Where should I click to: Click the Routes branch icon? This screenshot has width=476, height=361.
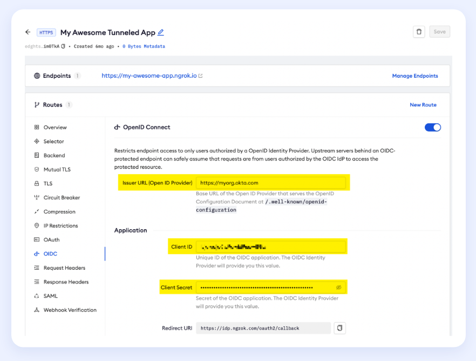coord(37,105)
